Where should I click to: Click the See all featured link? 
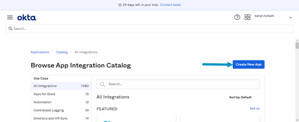[x=255, y=109]
